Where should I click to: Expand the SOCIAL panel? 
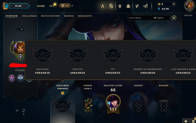188,15
